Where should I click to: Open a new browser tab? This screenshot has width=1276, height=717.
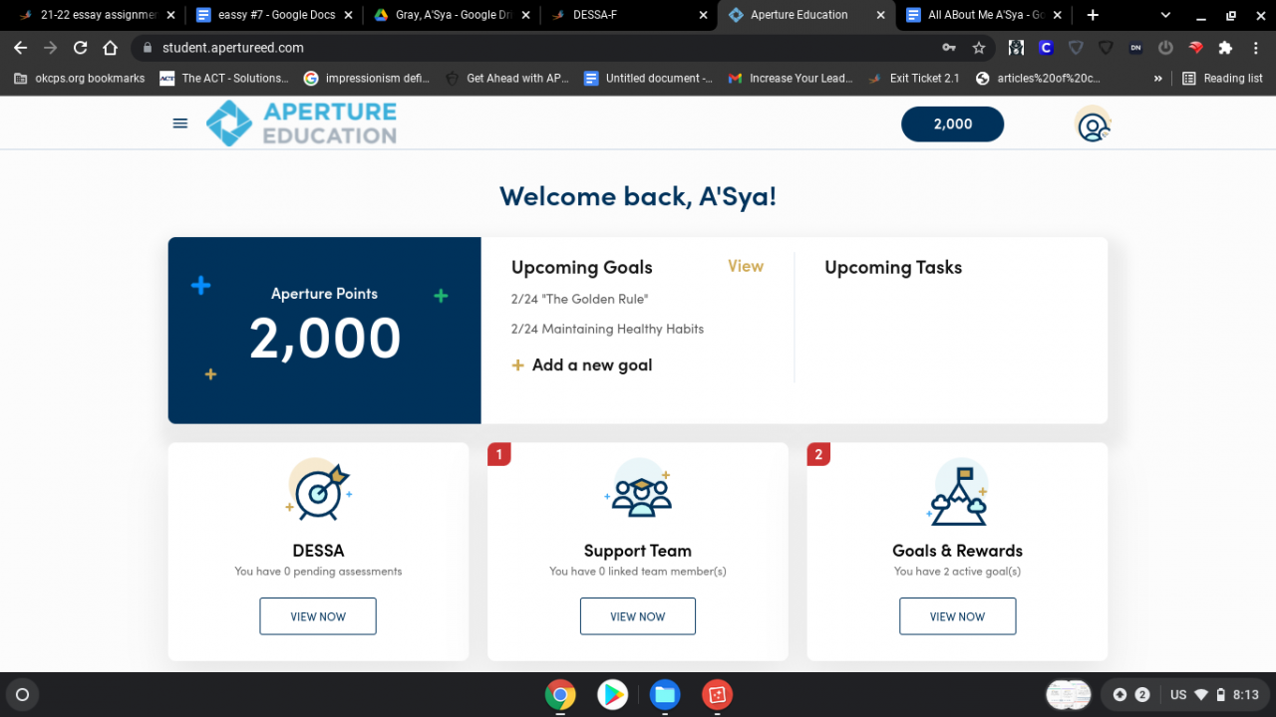[1093, 15]
